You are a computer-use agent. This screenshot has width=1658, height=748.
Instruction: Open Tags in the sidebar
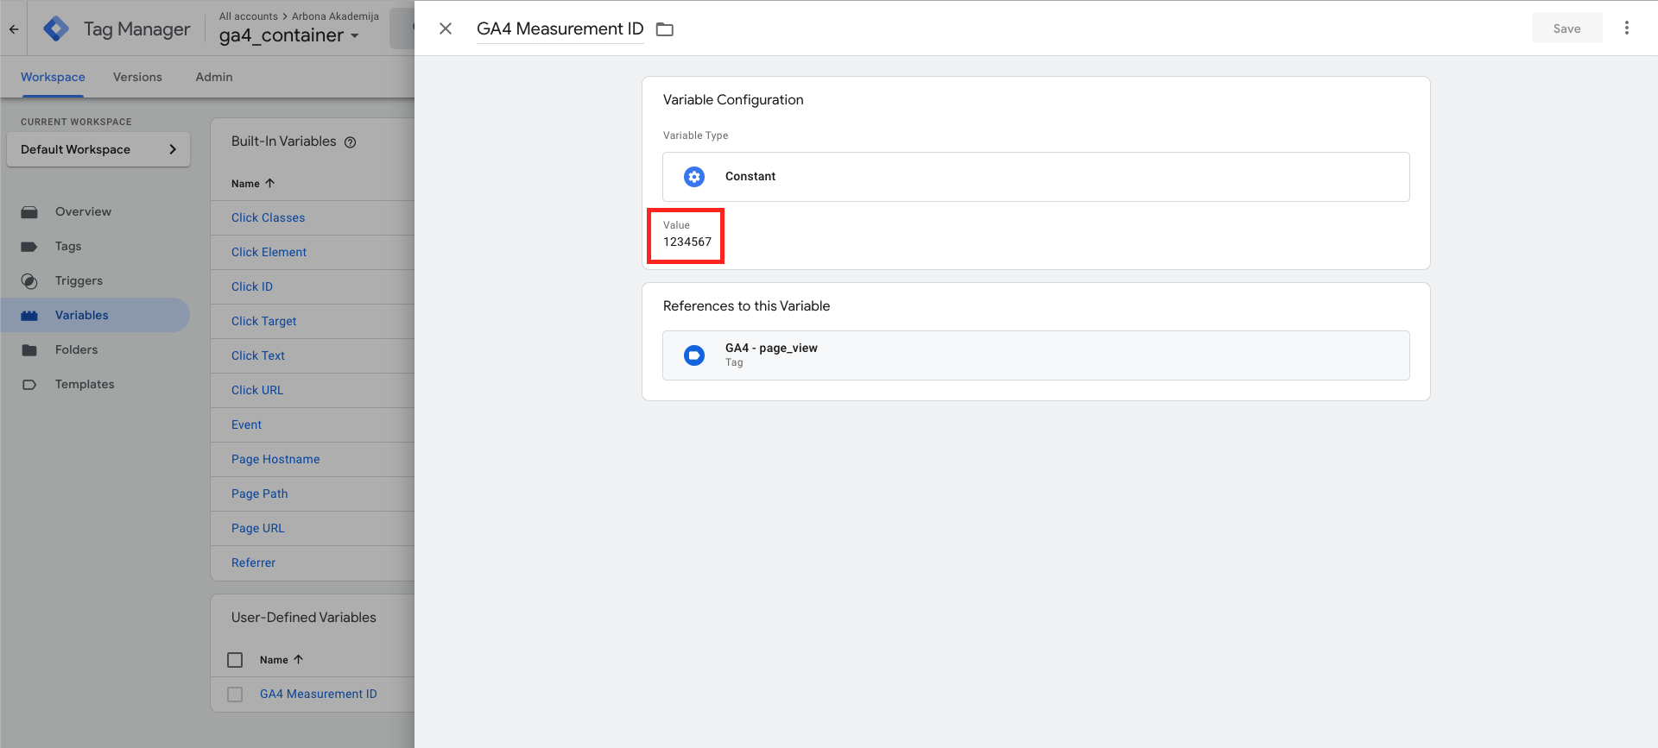click(x=68, y=246)
